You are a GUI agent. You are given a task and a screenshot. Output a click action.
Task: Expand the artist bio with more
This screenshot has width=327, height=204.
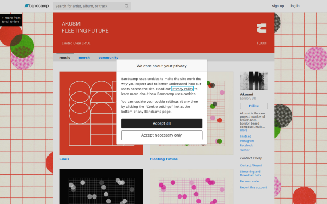pos(244,131)
